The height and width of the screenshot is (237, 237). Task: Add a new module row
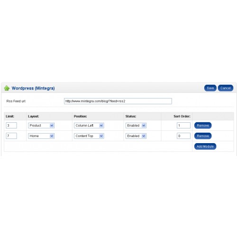205,146
